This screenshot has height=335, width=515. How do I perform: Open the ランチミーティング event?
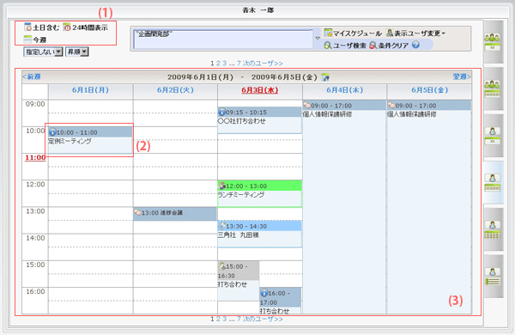241,195
